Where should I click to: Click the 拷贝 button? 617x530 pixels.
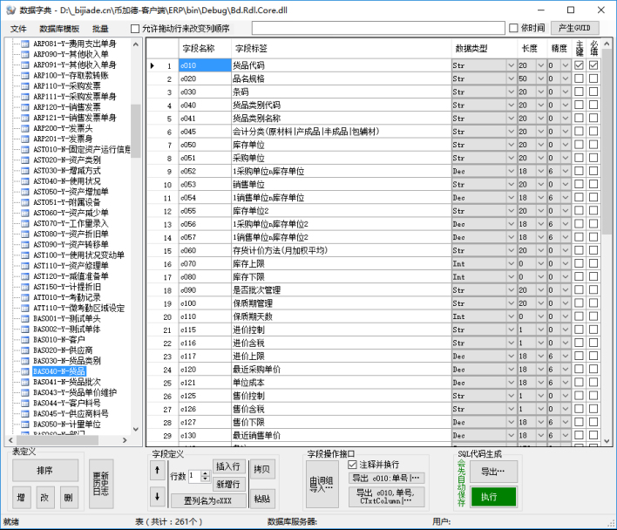point(262,469)
